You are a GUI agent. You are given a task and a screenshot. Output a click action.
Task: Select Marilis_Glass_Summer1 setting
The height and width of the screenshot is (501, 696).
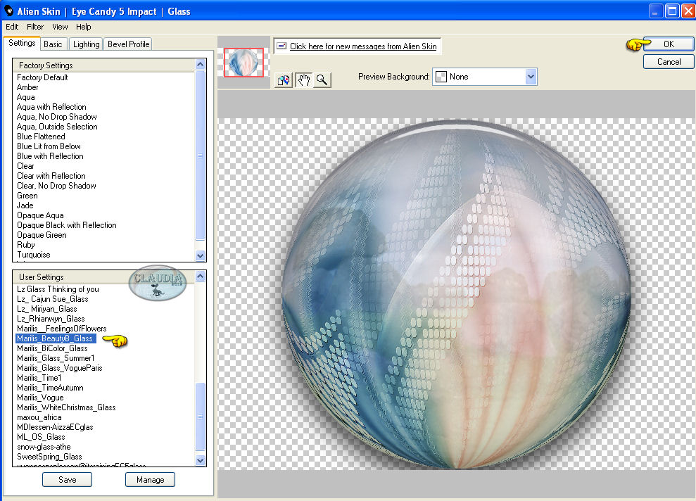56,358
